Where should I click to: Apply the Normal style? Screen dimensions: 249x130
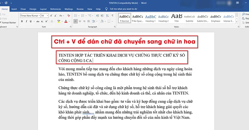point(125,18)
